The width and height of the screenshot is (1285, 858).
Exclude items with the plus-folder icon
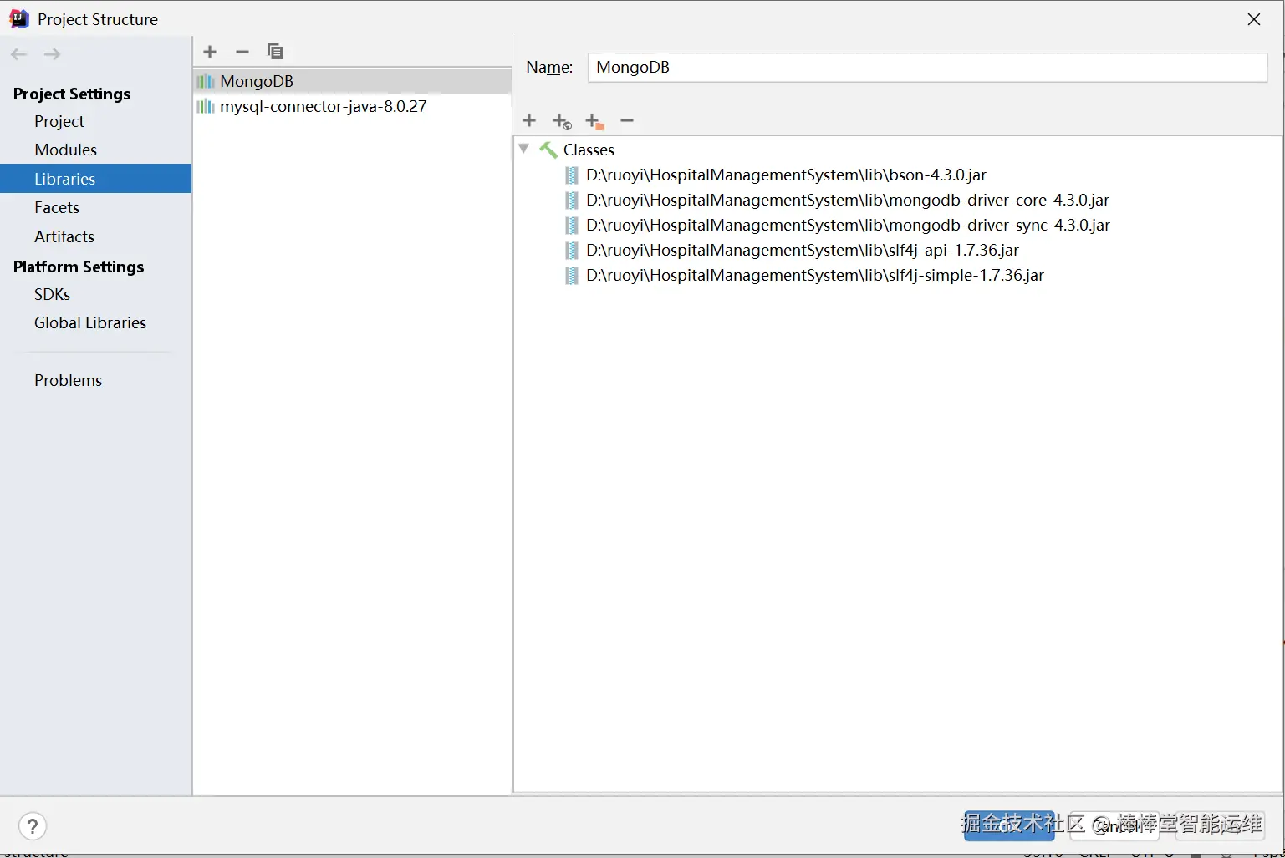[594, 122]
